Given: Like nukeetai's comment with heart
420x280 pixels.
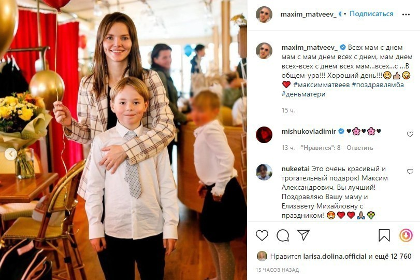Looking at the screenshot, I should [x=410, y=172].
